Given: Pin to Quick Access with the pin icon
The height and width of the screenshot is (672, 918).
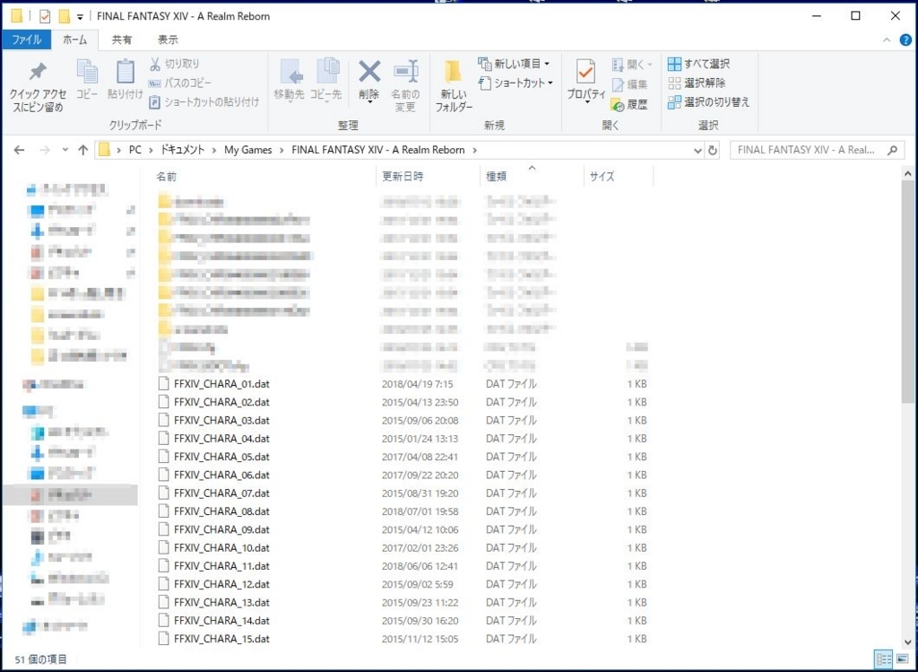Looking at the screenshot, I should [x=38, y=87].
